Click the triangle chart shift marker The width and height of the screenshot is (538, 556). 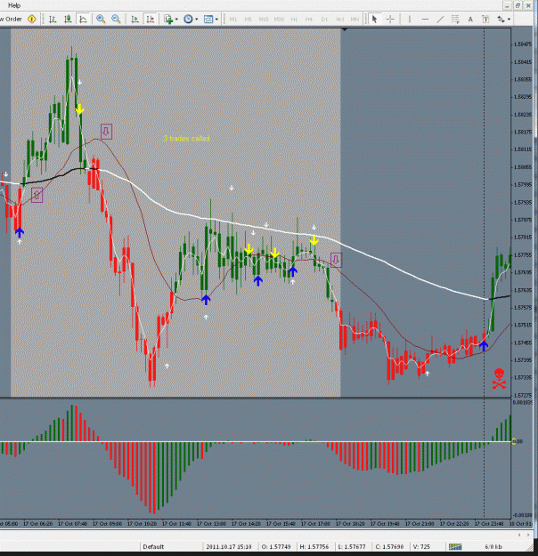pyautogui.click(x=344, y=29)
